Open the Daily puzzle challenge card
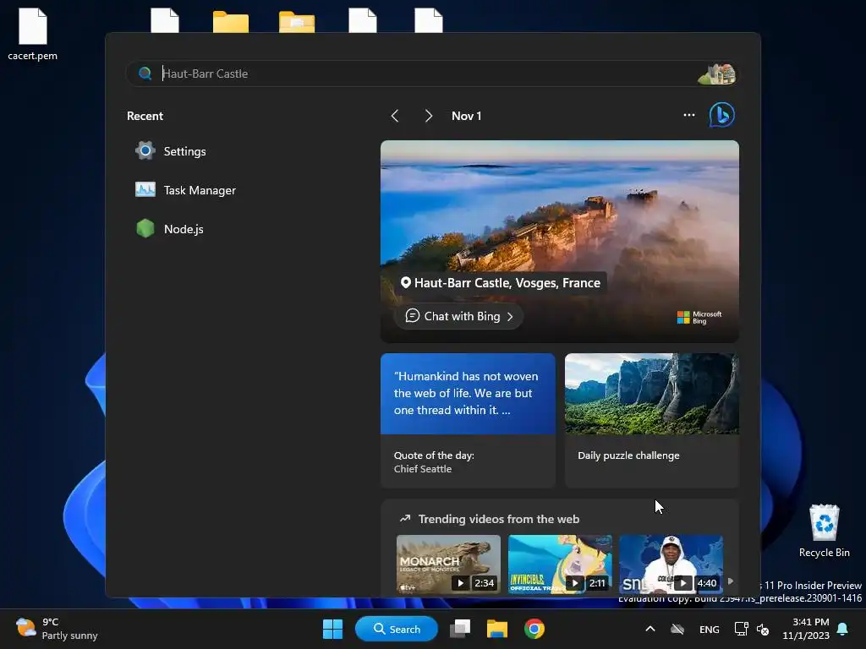The height and width of the screenshot is (649, 866). click(652, 421)
